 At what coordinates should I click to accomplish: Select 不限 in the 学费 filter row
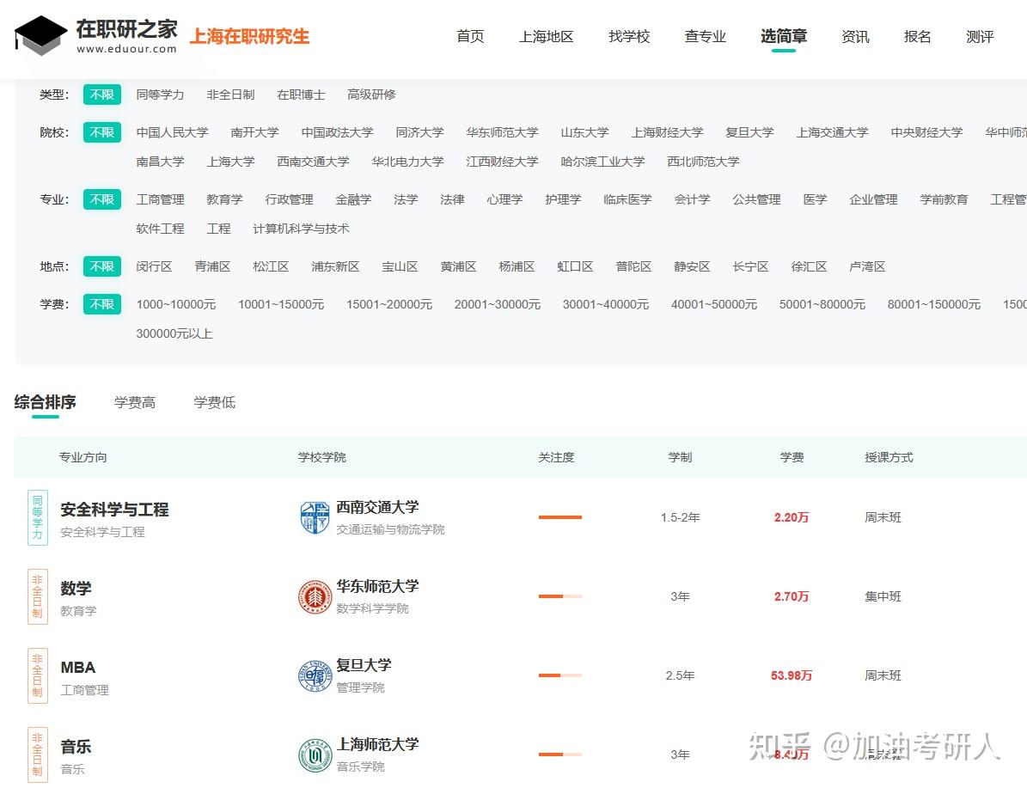tap(102, 304)
